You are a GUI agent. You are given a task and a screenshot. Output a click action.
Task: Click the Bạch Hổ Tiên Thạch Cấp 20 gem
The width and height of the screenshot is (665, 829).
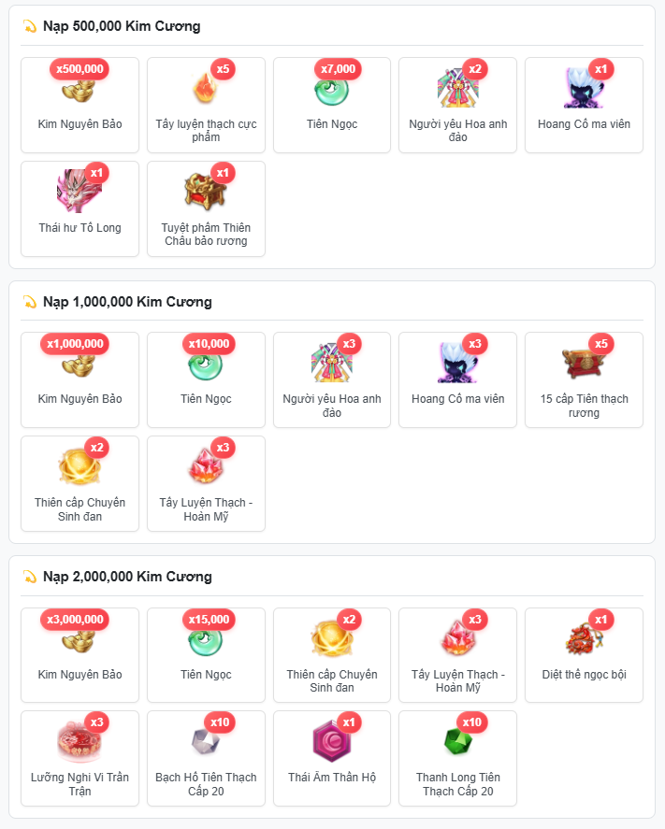[206, 741]
